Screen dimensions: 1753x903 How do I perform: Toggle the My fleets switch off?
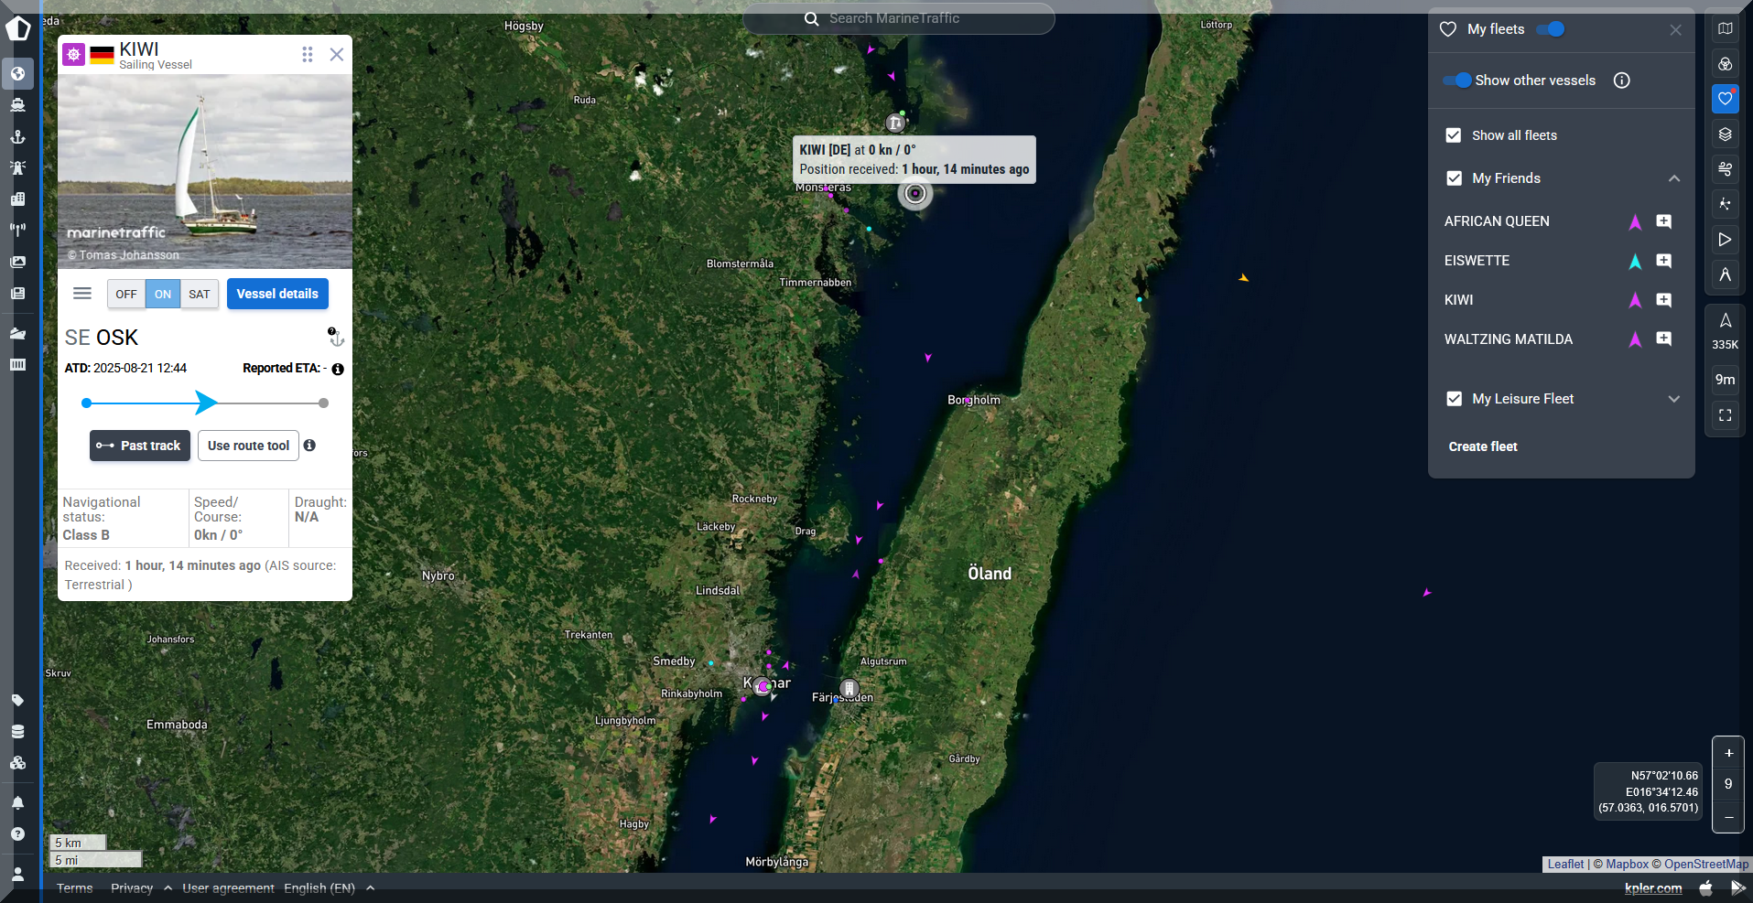(1550, 29)
